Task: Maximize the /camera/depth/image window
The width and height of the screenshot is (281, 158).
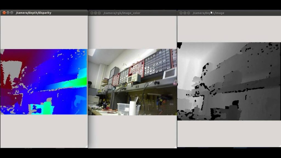Action: pos(189,13)
